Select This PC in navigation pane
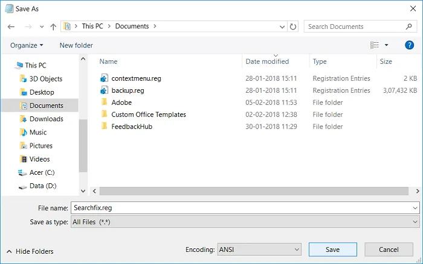The width and height of the screenshot is (423, 264). [x=35, y=65]
